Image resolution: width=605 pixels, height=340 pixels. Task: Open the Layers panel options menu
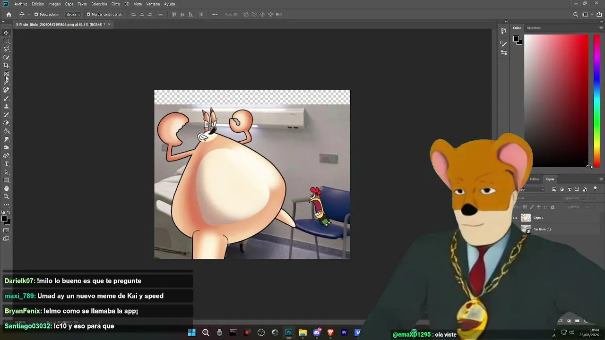601,179
